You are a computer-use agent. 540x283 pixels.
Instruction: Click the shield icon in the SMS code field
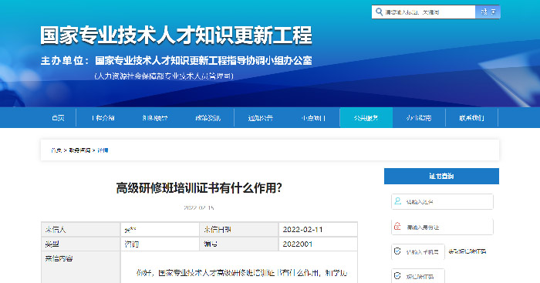tap(397, 276)
